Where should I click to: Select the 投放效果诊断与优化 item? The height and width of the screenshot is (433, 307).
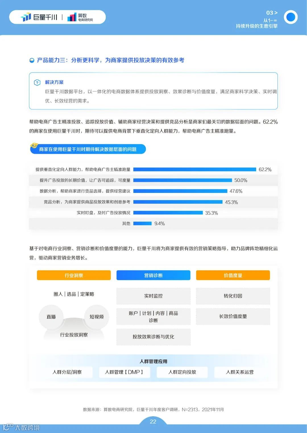click(x=153, y=337)
